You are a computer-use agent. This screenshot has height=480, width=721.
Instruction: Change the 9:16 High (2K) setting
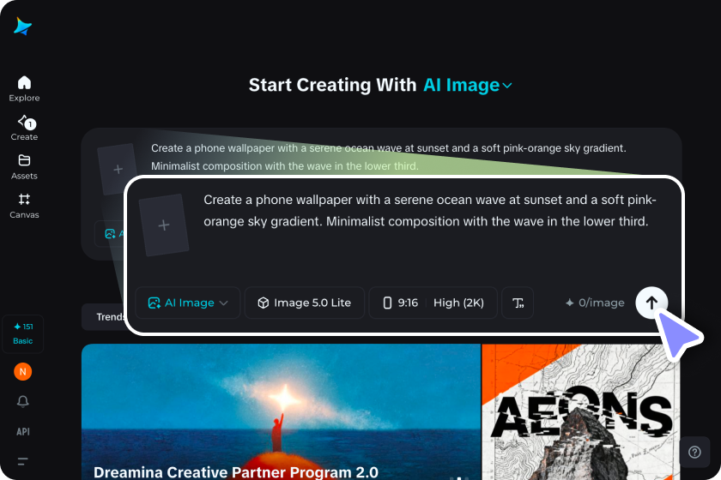coord(433,303)
